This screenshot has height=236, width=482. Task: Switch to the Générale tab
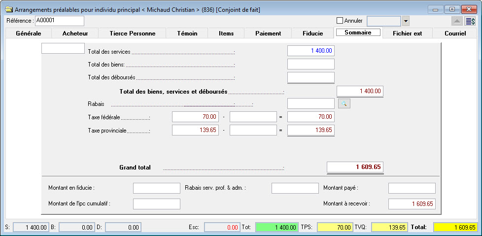pyautogui.click(x=28, y=34)
